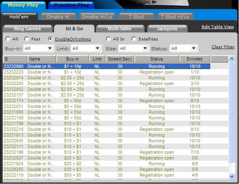Sort table by ID column header
The image size is (239, 184).
pos(15,59)
